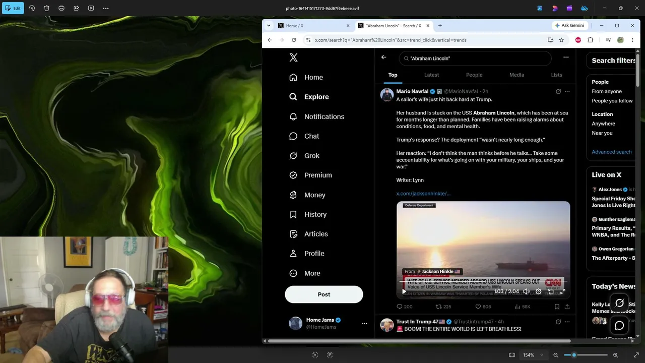Open Chrome's tab search dropdown

pos(269,26)
